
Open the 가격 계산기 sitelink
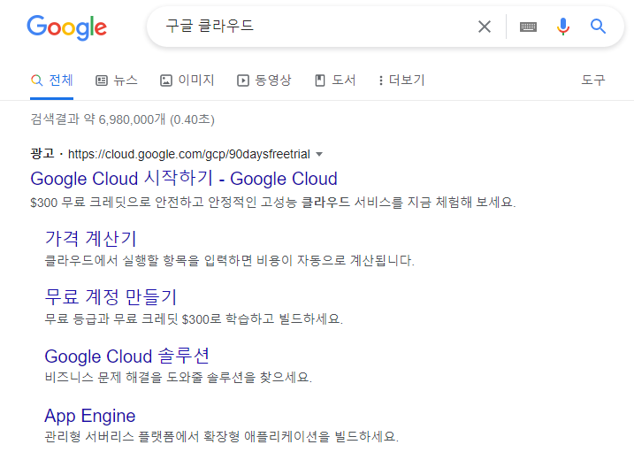pyautogui.click(x=90, y=238)
